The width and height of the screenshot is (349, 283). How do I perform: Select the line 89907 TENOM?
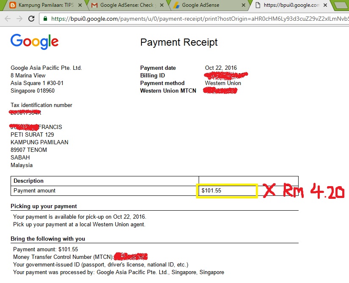tap(29, 150)
